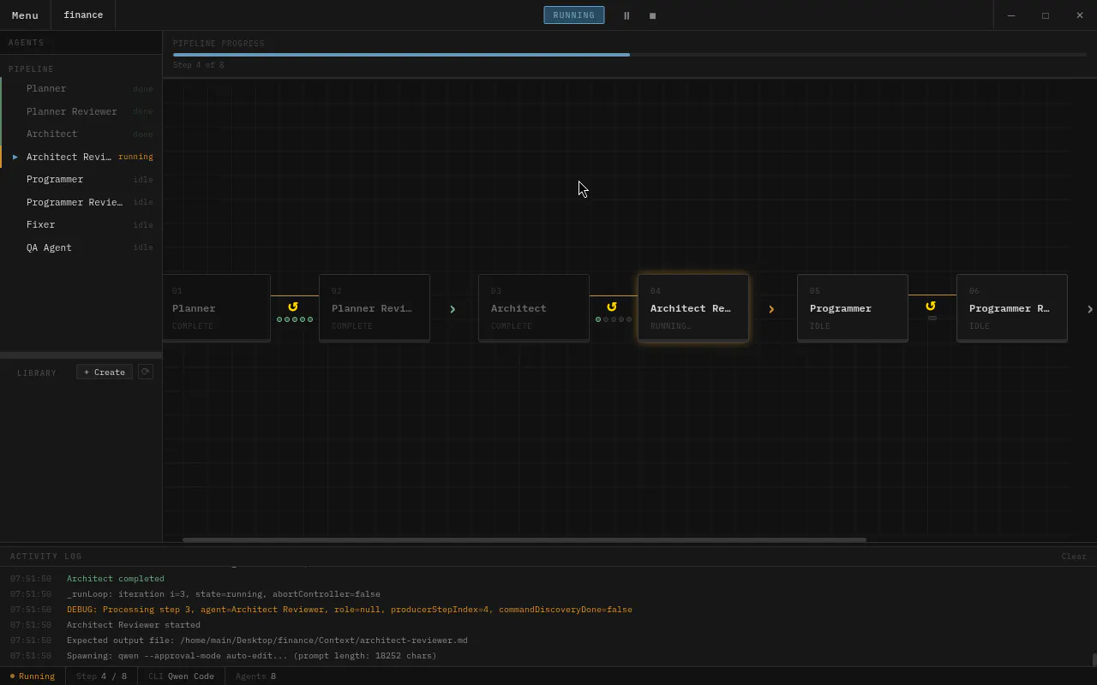Click the canvas horizontal scrollbar
This screenshot has height=685, width=1097.
click(525, 539)
